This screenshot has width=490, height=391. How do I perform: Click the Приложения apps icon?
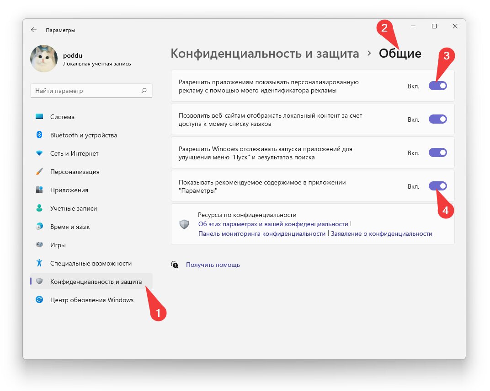tap(39, 190)
